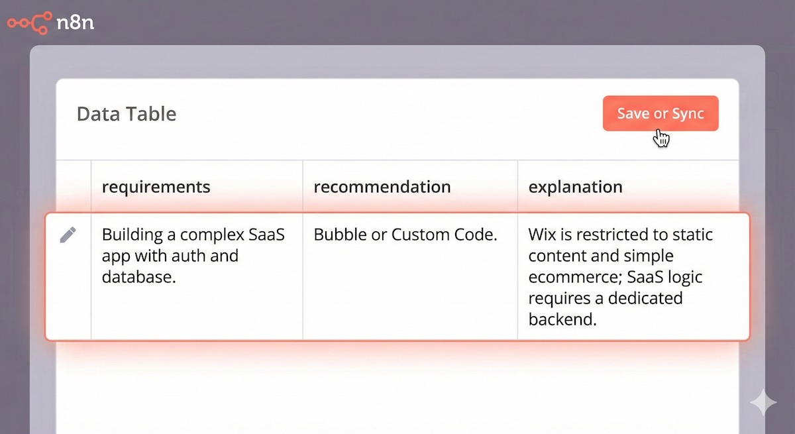Click the empty table area below the row
This screenshot has width=795, height=434.
point(397,391)
